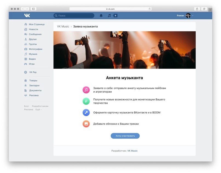Viewport: 221px width, 173px height.
Task: Open the Разработчикам footer link
Action: [40, 106]
